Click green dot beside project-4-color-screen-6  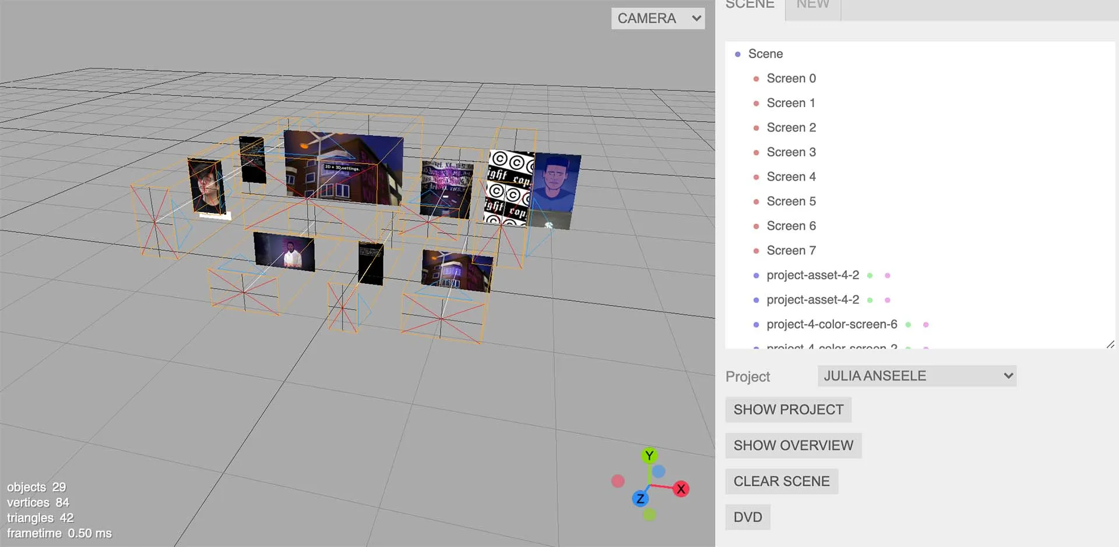pos(908,325)
